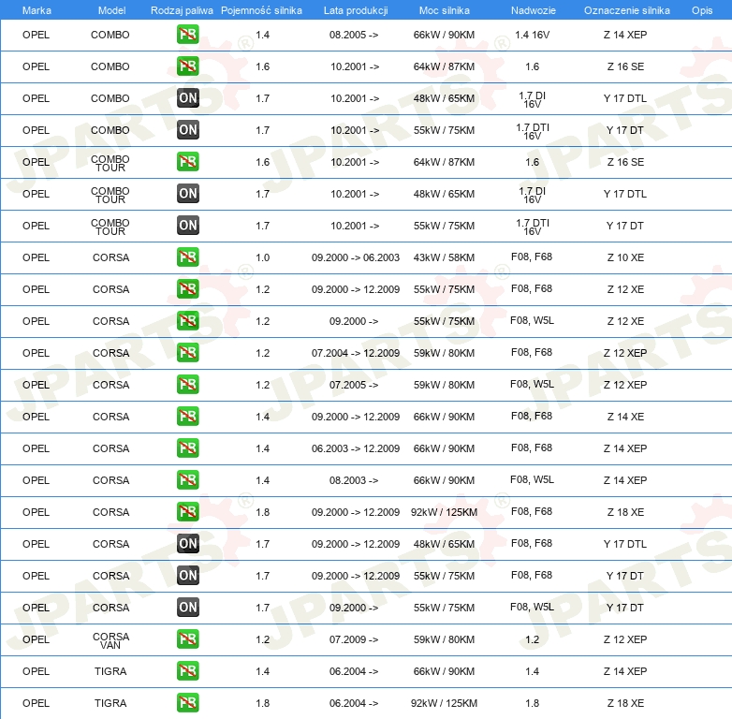732x719 pixels.
Task: Click the Nadwozie column header
Action: coord(534,10)
